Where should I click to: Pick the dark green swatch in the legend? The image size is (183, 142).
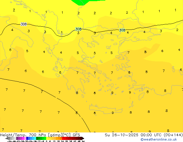coord(37,139)
